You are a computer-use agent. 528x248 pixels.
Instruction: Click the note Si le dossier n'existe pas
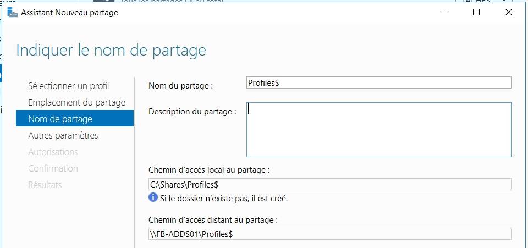[x=223, y=198]
